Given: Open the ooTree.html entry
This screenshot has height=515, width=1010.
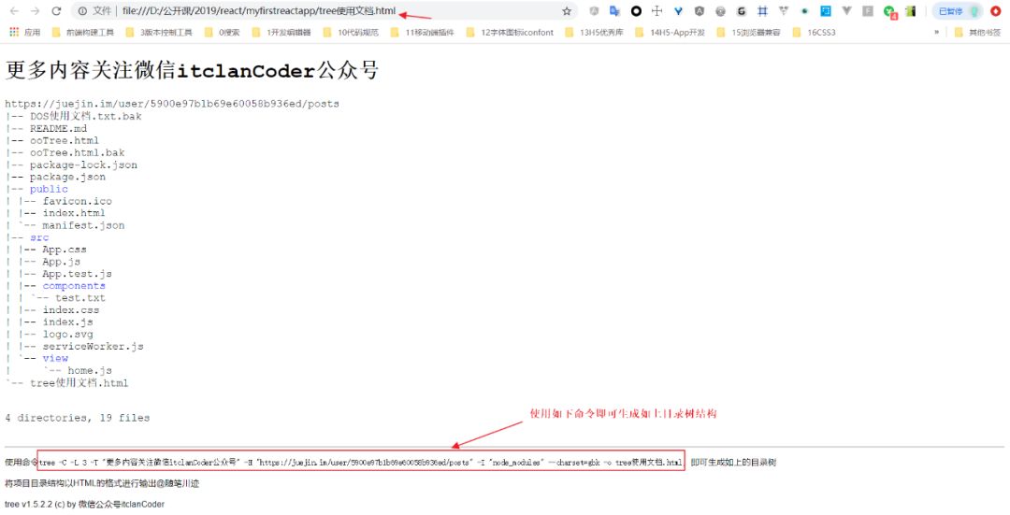Looking at the screenshot, I should pyautogui.click(x=65, y=140).
